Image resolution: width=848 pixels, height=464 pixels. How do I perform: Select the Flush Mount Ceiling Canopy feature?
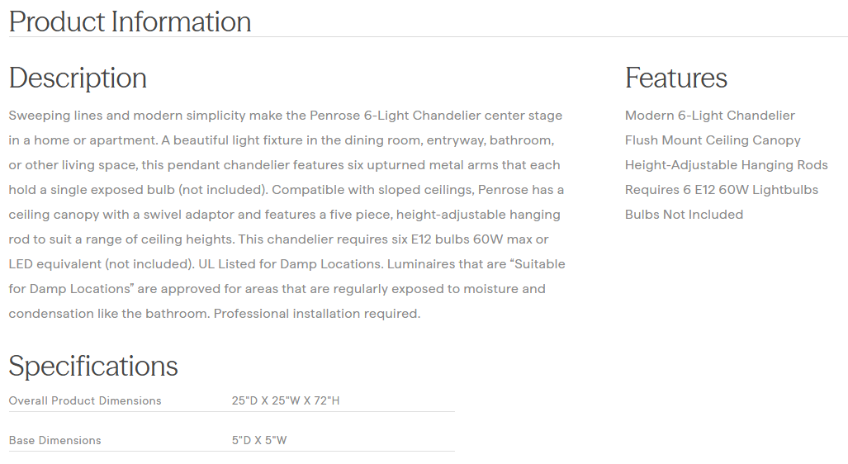click(x=713, y=140)
